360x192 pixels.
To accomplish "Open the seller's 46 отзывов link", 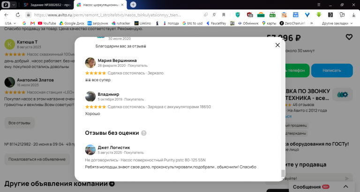I will [303, 105].
